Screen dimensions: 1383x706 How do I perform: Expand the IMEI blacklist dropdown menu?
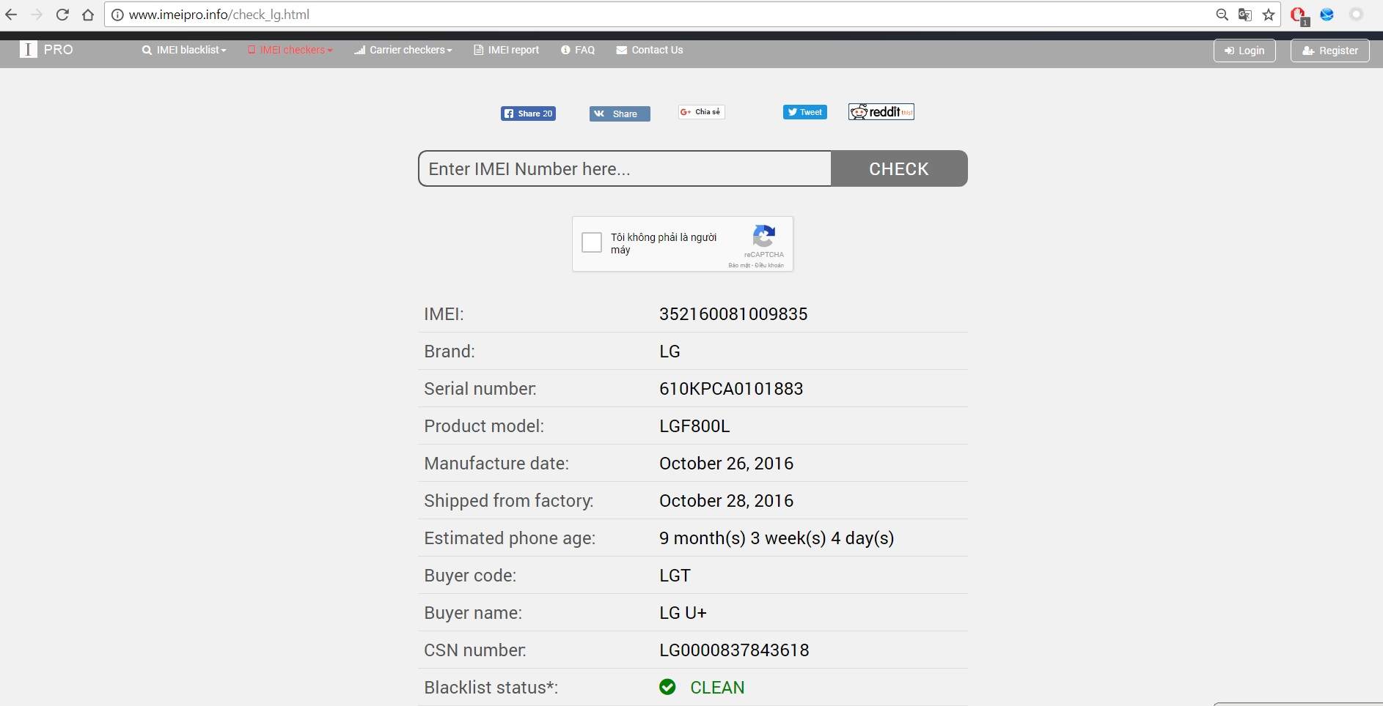(185, 50)
